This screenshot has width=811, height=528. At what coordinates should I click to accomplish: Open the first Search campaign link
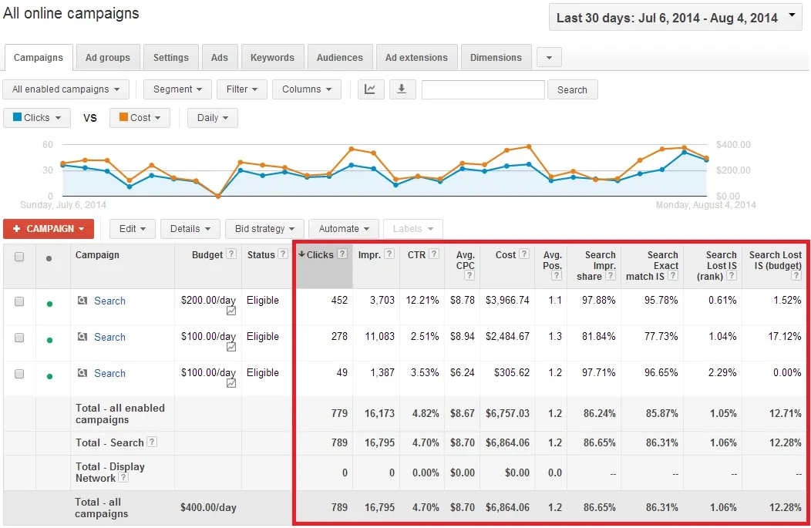109,301
